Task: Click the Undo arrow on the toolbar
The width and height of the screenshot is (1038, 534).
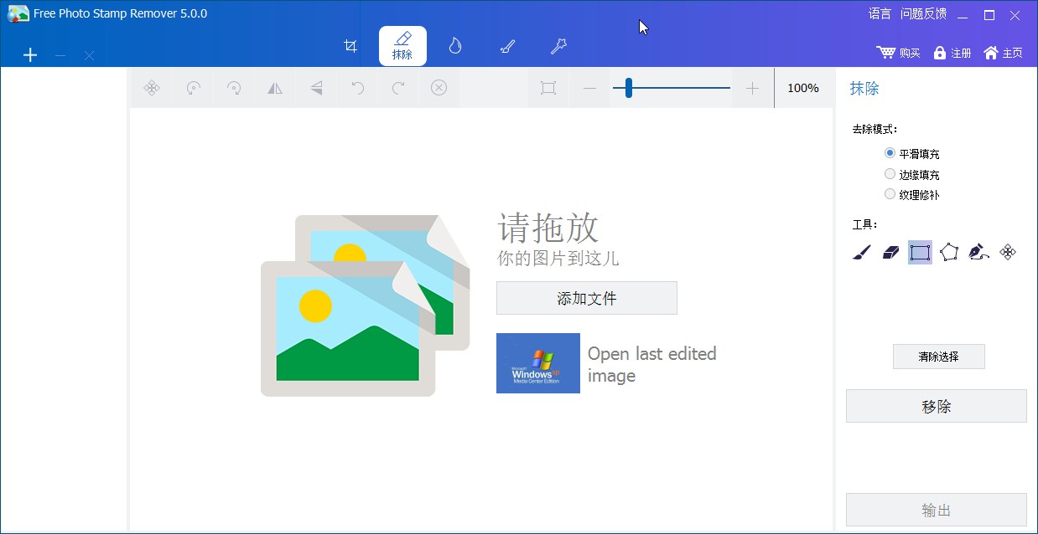Action: (x=357, y=87)
